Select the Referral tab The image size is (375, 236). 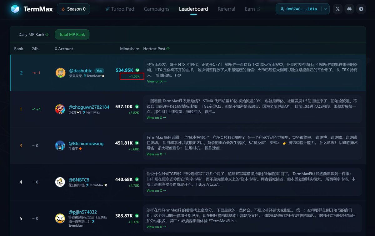pyautogui.click(x=226, y=9)
